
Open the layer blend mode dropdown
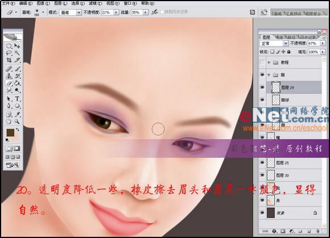click(x=286, y=43)
